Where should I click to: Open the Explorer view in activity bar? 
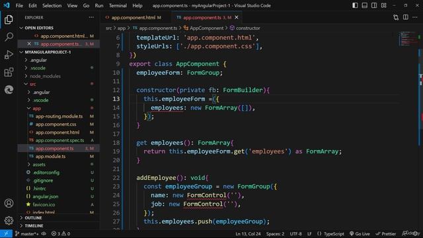click(x=9, y=19)
